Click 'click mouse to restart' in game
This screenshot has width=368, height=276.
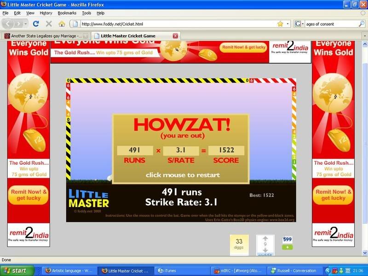[183, 175]
